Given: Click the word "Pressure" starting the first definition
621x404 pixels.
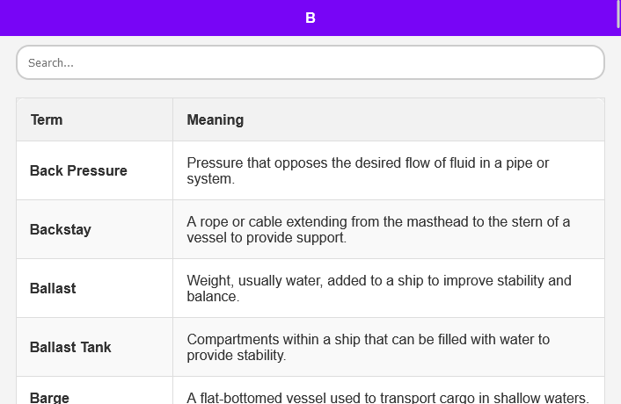Looking at the screenshot, I should coord(216,162).
